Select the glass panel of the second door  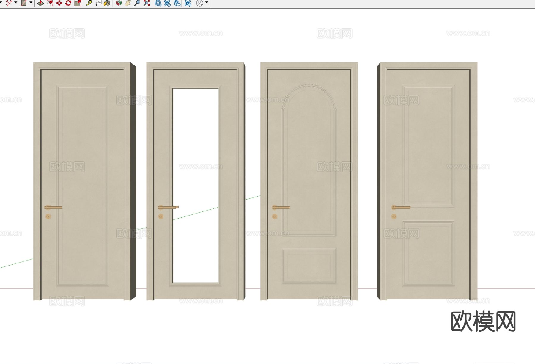click(196, 185)
